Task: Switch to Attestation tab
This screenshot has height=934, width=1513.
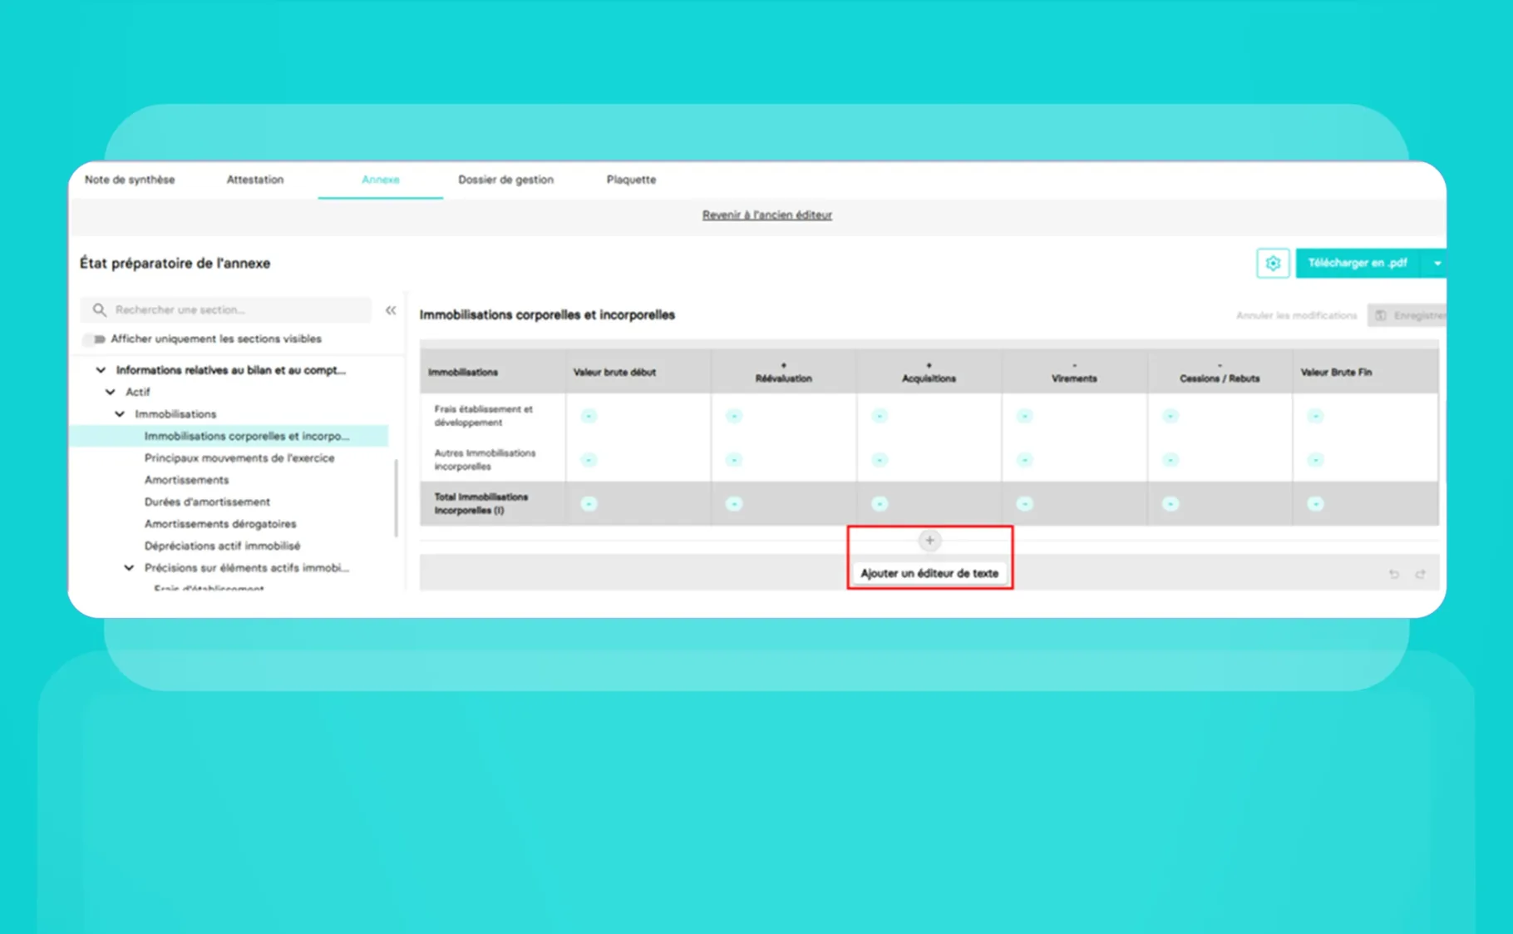Action: coord(255,180)
